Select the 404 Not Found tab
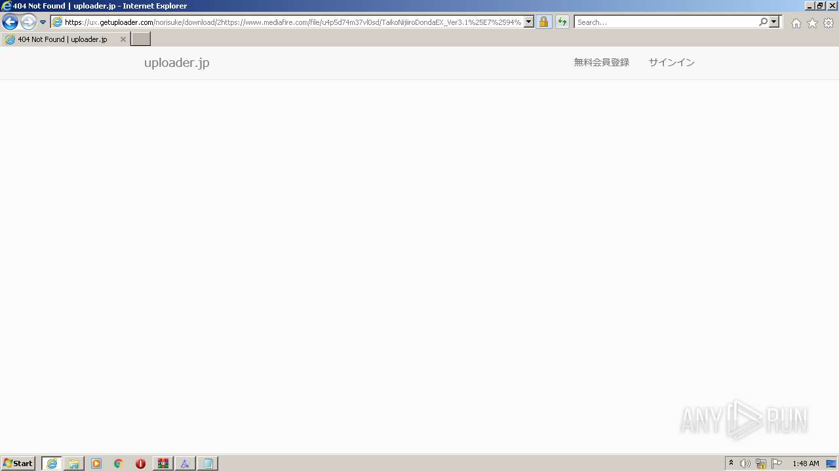This screenshot has height=472, width=839. pos(64,39)
